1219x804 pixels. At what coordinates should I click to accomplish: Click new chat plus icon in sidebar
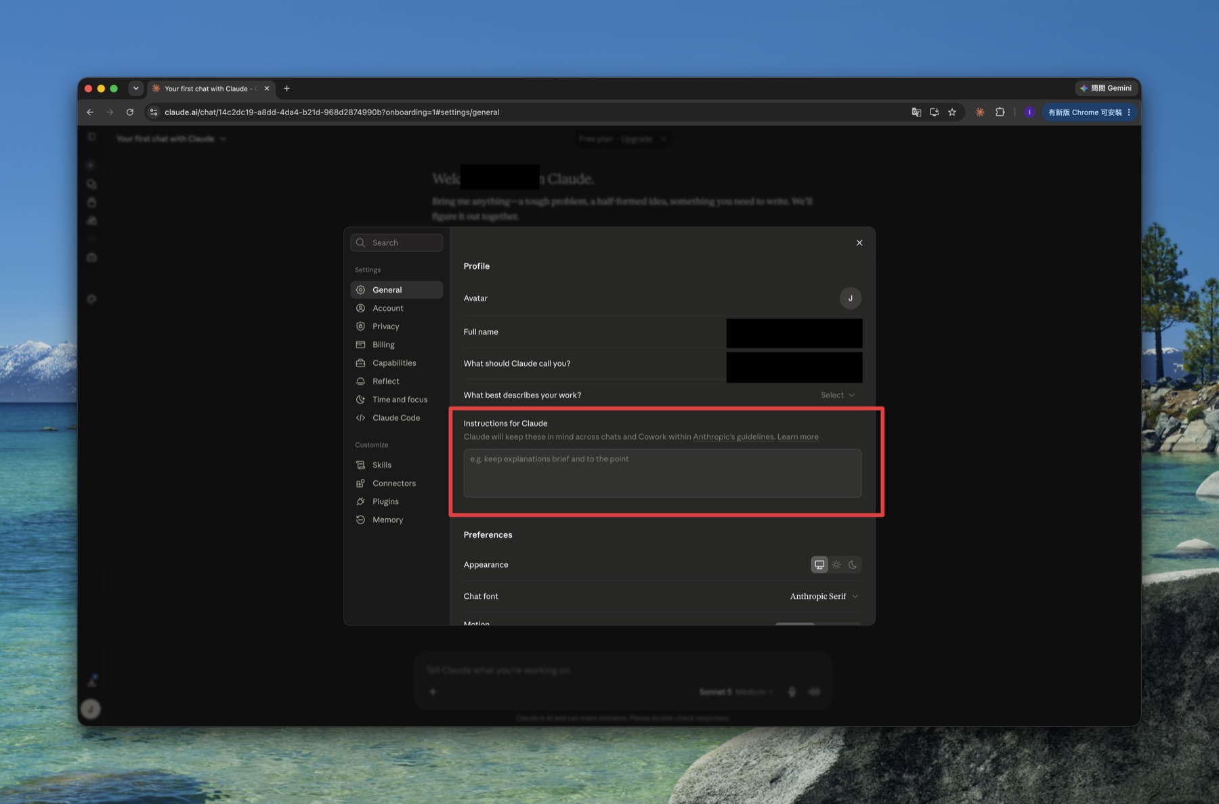[91, 165]
